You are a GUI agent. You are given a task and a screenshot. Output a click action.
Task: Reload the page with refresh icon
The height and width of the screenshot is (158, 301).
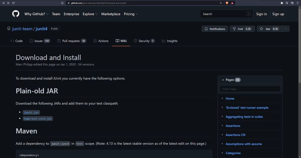[x=14, y=3]
